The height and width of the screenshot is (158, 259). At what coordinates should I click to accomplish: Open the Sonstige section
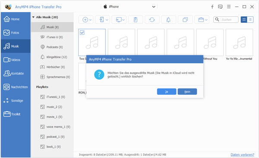click(16, 100)
